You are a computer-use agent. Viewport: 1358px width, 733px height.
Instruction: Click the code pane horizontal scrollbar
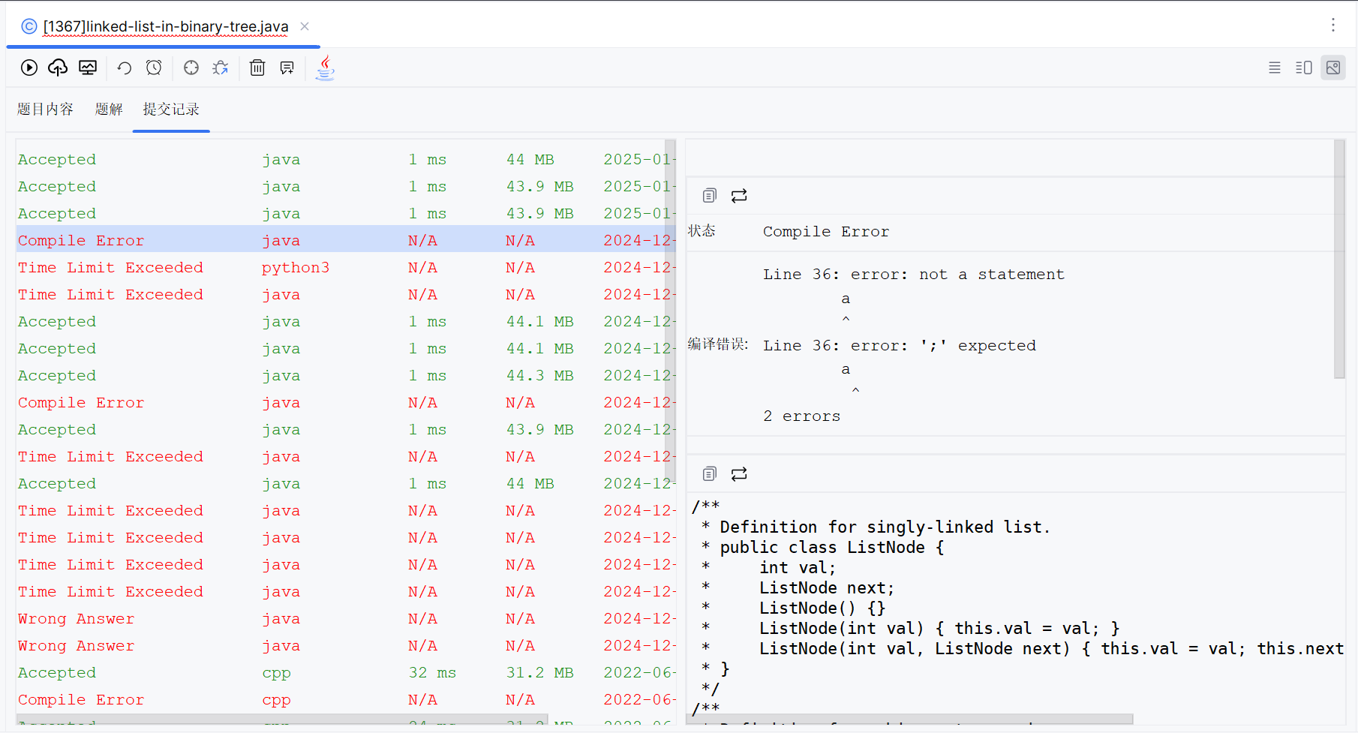pyautogui.click(x=909, y=719)
